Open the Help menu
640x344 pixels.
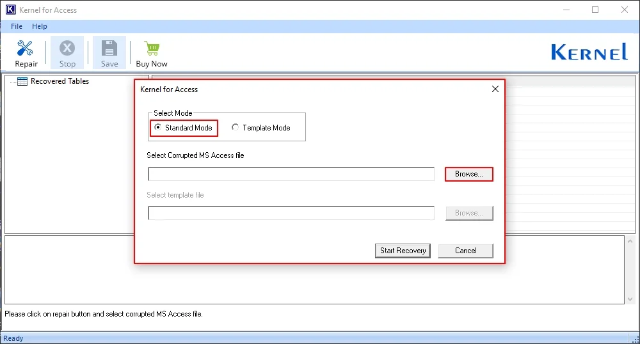(x=40, y=26)
